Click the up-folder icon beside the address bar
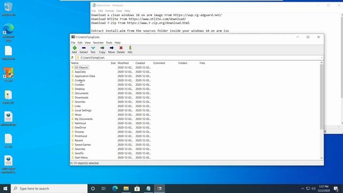Viewport: 343px width, 193px height. pos(72,57)
